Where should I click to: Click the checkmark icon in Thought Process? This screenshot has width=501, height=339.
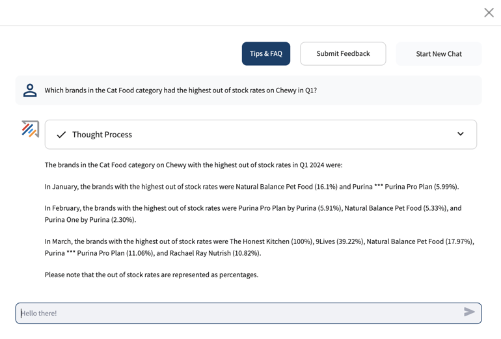61,135
